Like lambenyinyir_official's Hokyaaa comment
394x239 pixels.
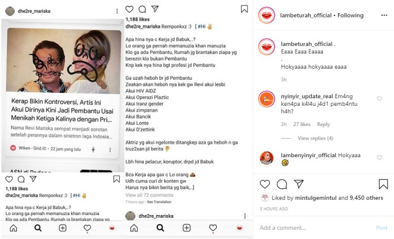[x=379, y=158]
